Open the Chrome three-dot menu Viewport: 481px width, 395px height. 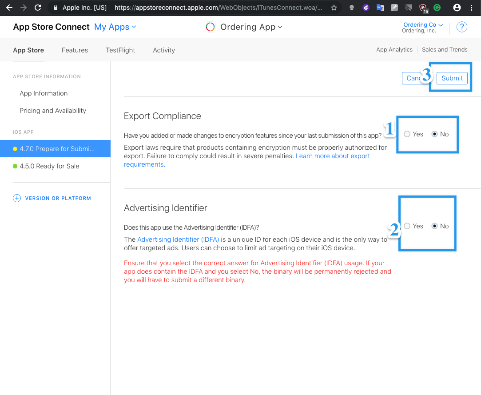point(472,8)
